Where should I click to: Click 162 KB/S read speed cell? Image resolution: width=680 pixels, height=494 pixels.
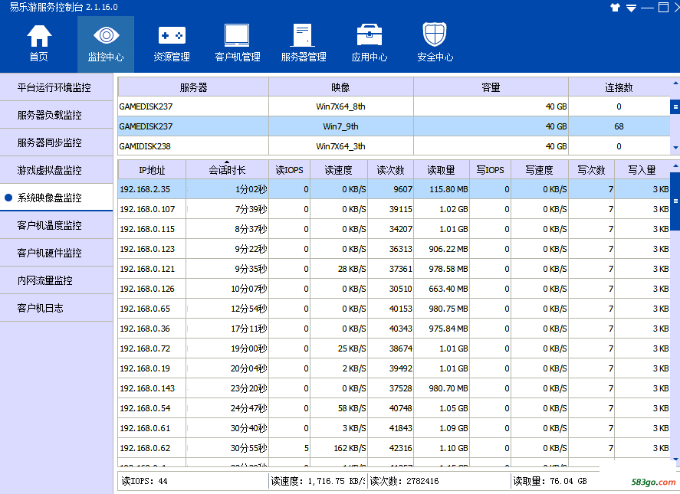pyautogui.click(x=339, y=449)
